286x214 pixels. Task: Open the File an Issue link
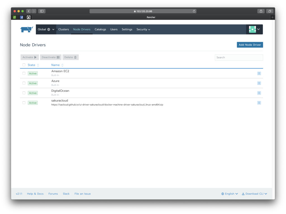[x=82, y=194]
